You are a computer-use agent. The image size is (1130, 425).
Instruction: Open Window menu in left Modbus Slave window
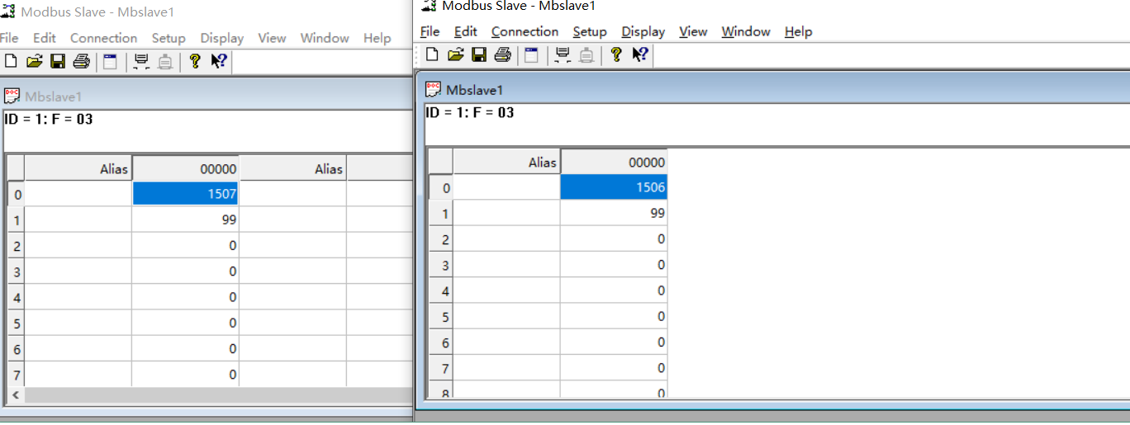click(x=325, y=38)
